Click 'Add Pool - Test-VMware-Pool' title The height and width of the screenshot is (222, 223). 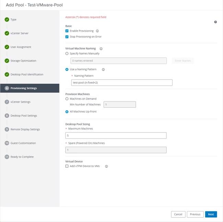coord(34,5)
